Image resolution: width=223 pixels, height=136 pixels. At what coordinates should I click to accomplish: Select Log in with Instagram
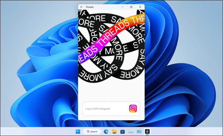(111, 108)
